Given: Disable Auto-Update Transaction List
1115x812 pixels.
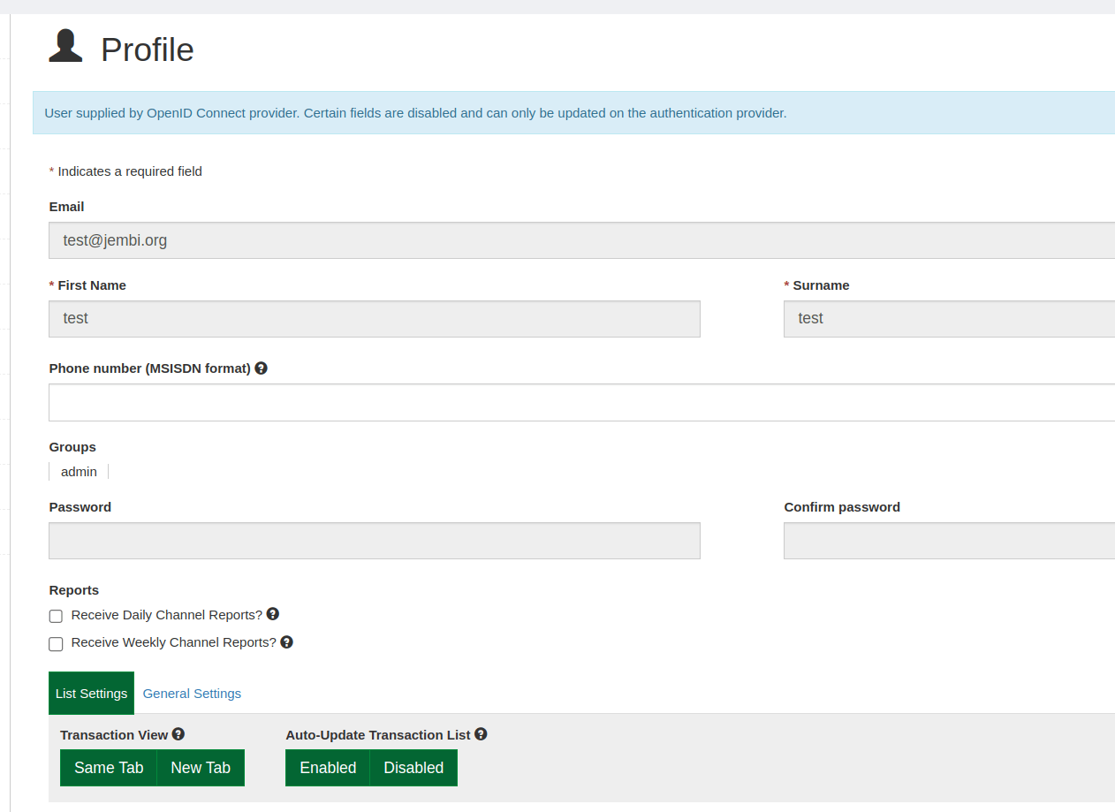Looking at the screenshot, I should click(x=413, y=767).
